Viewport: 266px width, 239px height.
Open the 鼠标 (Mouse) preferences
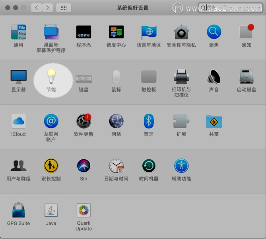(x=116, y=76)
